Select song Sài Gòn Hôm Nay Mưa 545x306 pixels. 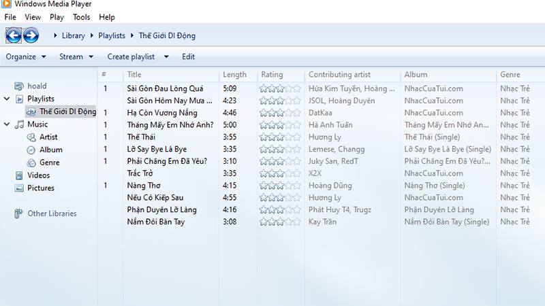click(169, 101)
